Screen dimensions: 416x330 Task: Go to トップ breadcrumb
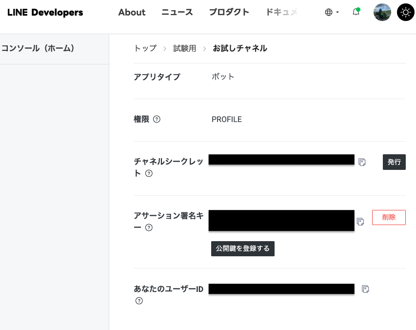pos(145,48)
